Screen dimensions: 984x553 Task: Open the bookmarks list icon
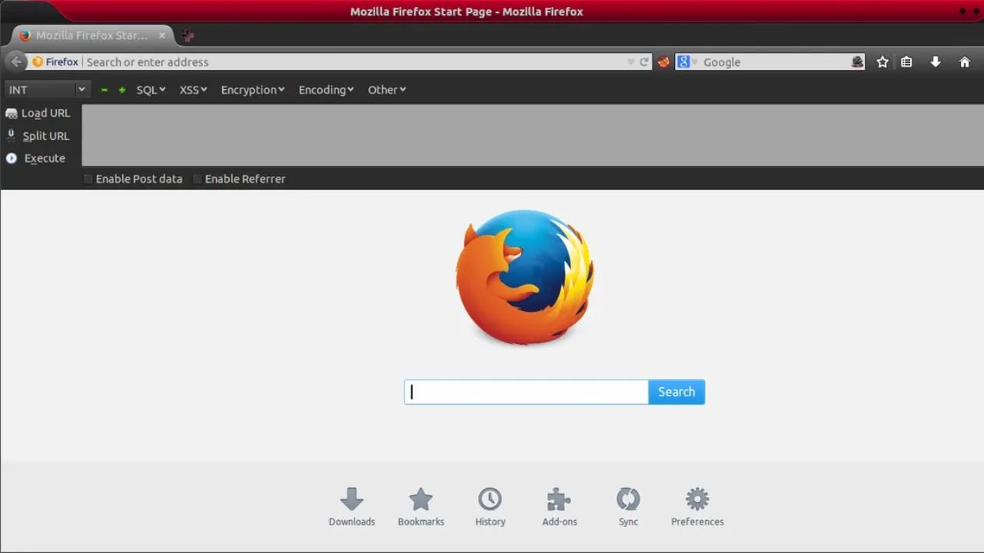point(907,62)
